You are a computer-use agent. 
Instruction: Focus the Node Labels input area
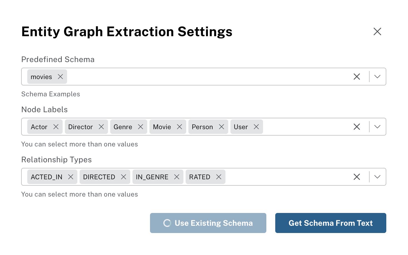pos(204,127)
